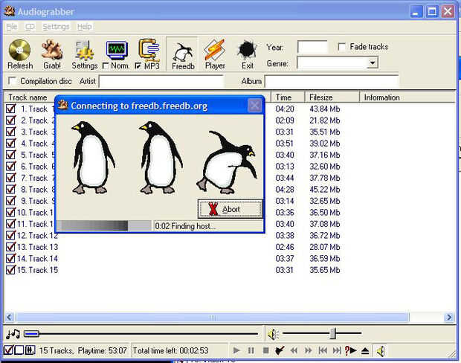
Task: Click Total time left status text
Action: pos(170,350)
